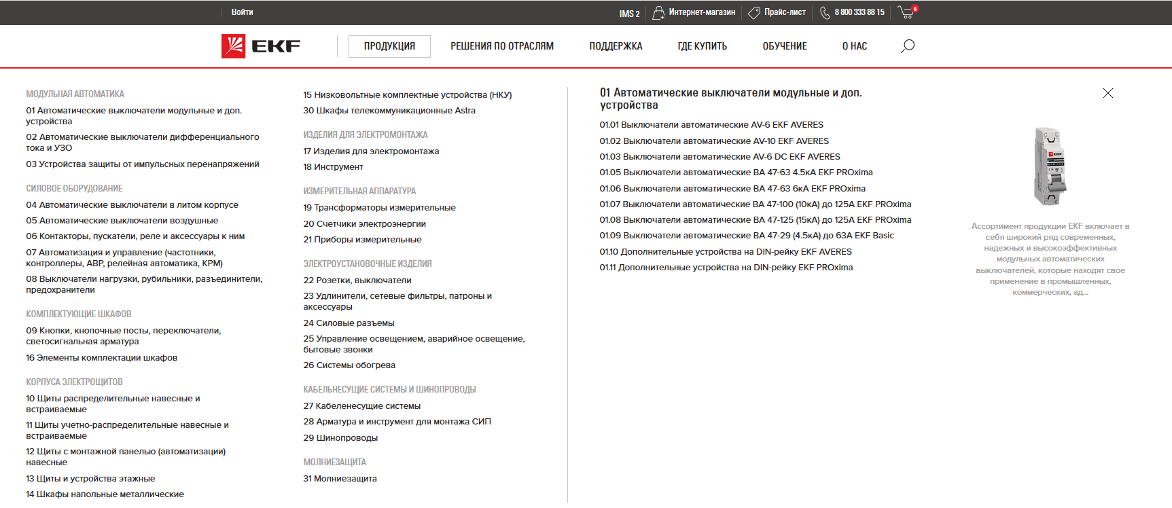Viewport: 1172px width, 508px height.
Task: Open 14 Шкафы напольные металлические
Action: (x=105, y=494)
